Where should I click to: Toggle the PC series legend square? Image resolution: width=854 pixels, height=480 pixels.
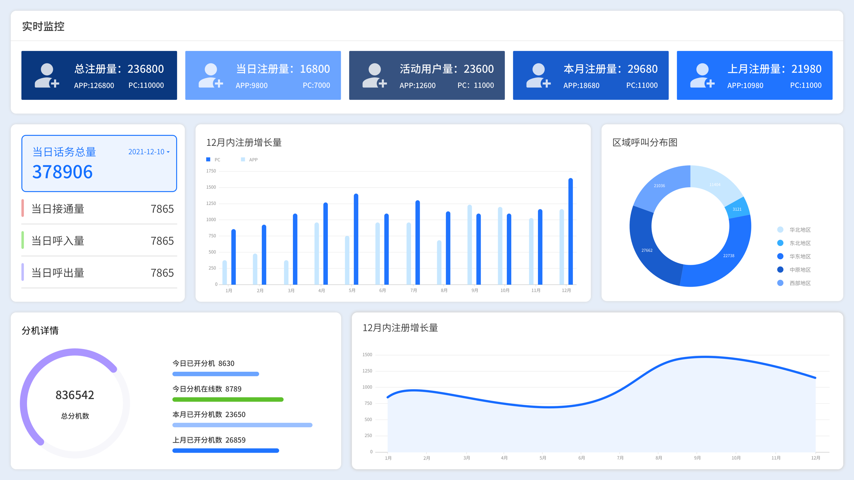pyautogui.click(x=208, y=159)
